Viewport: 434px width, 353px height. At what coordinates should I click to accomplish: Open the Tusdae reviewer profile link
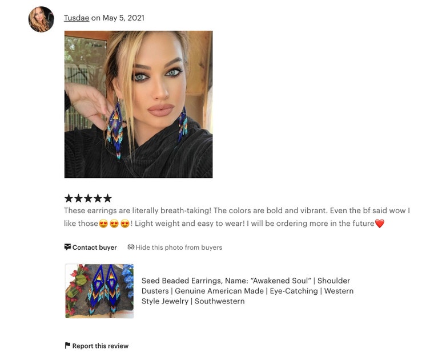[x=77, y=18]
